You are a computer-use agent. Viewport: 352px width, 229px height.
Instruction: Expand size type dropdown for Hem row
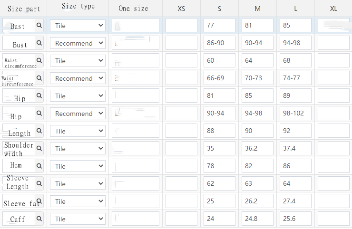pyautogui.click(x=78, y=166)
